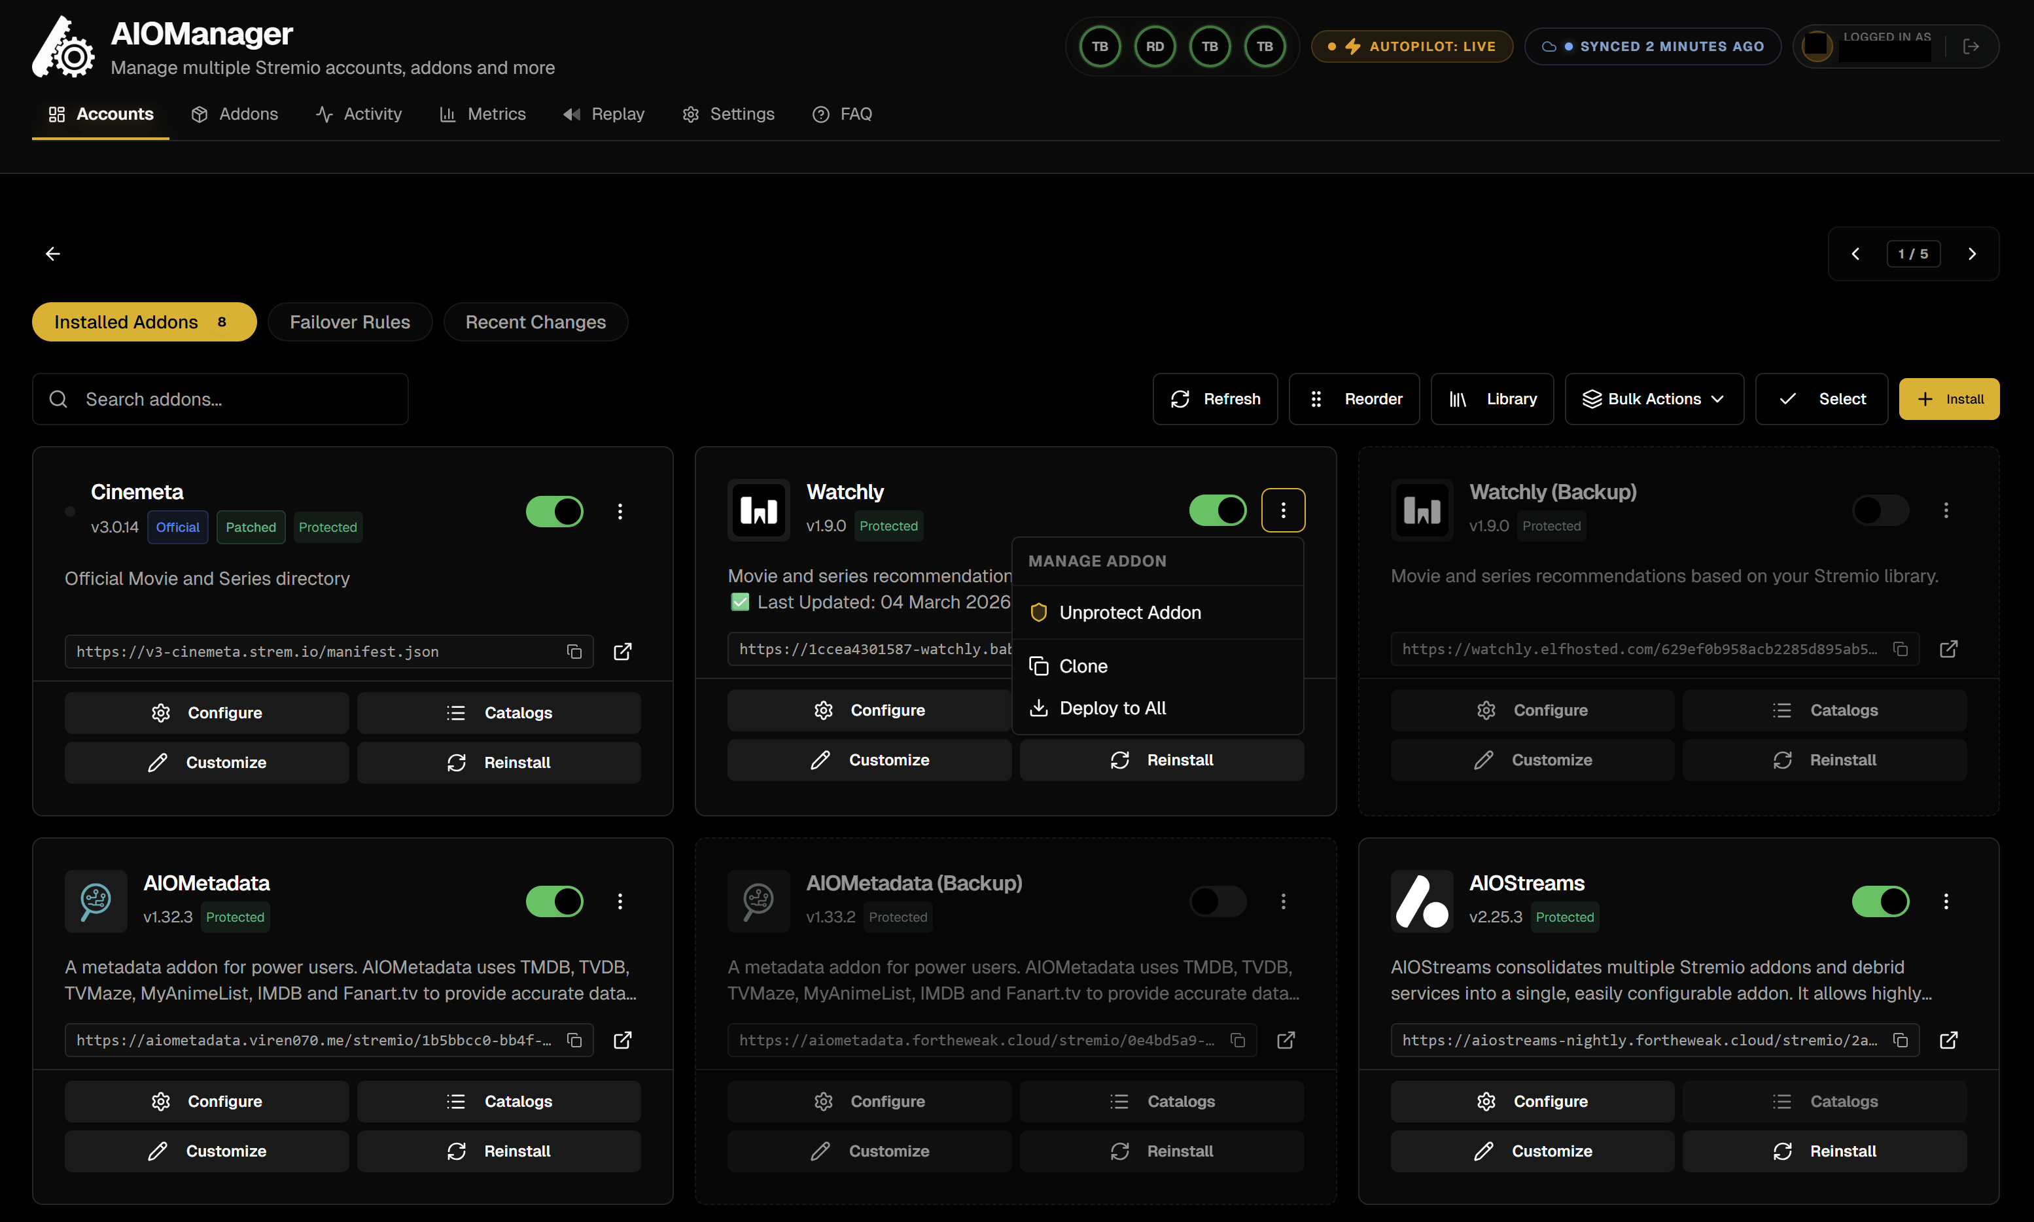Open the Settings tab
The image size is (2034, 1222).
tap(728, 114)
